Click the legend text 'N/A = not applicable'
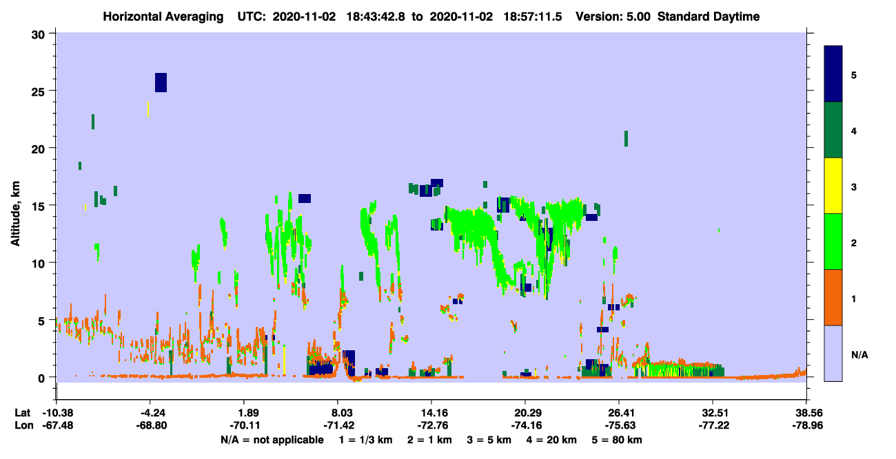The width and height of the screenshot is (896, 459). [x=272, y=440]
